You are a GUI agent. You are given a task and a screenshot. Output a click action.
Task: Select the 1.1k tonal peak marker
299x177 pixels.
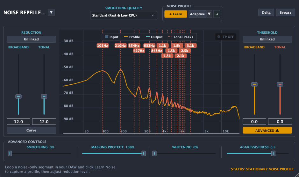coord(162,46)
